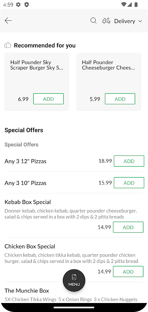This screenshot has width=148, height=312.
Task: Add Half Pounder Sky Scraper Burger
Action: (48, 99)
